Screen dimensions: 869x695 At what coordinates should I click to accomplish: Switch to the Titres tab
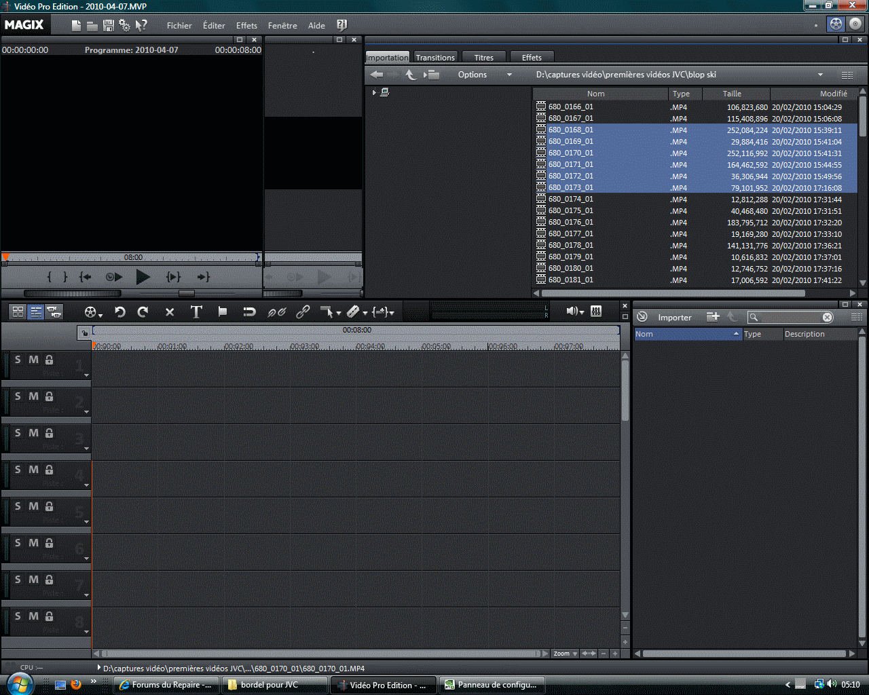484,58
